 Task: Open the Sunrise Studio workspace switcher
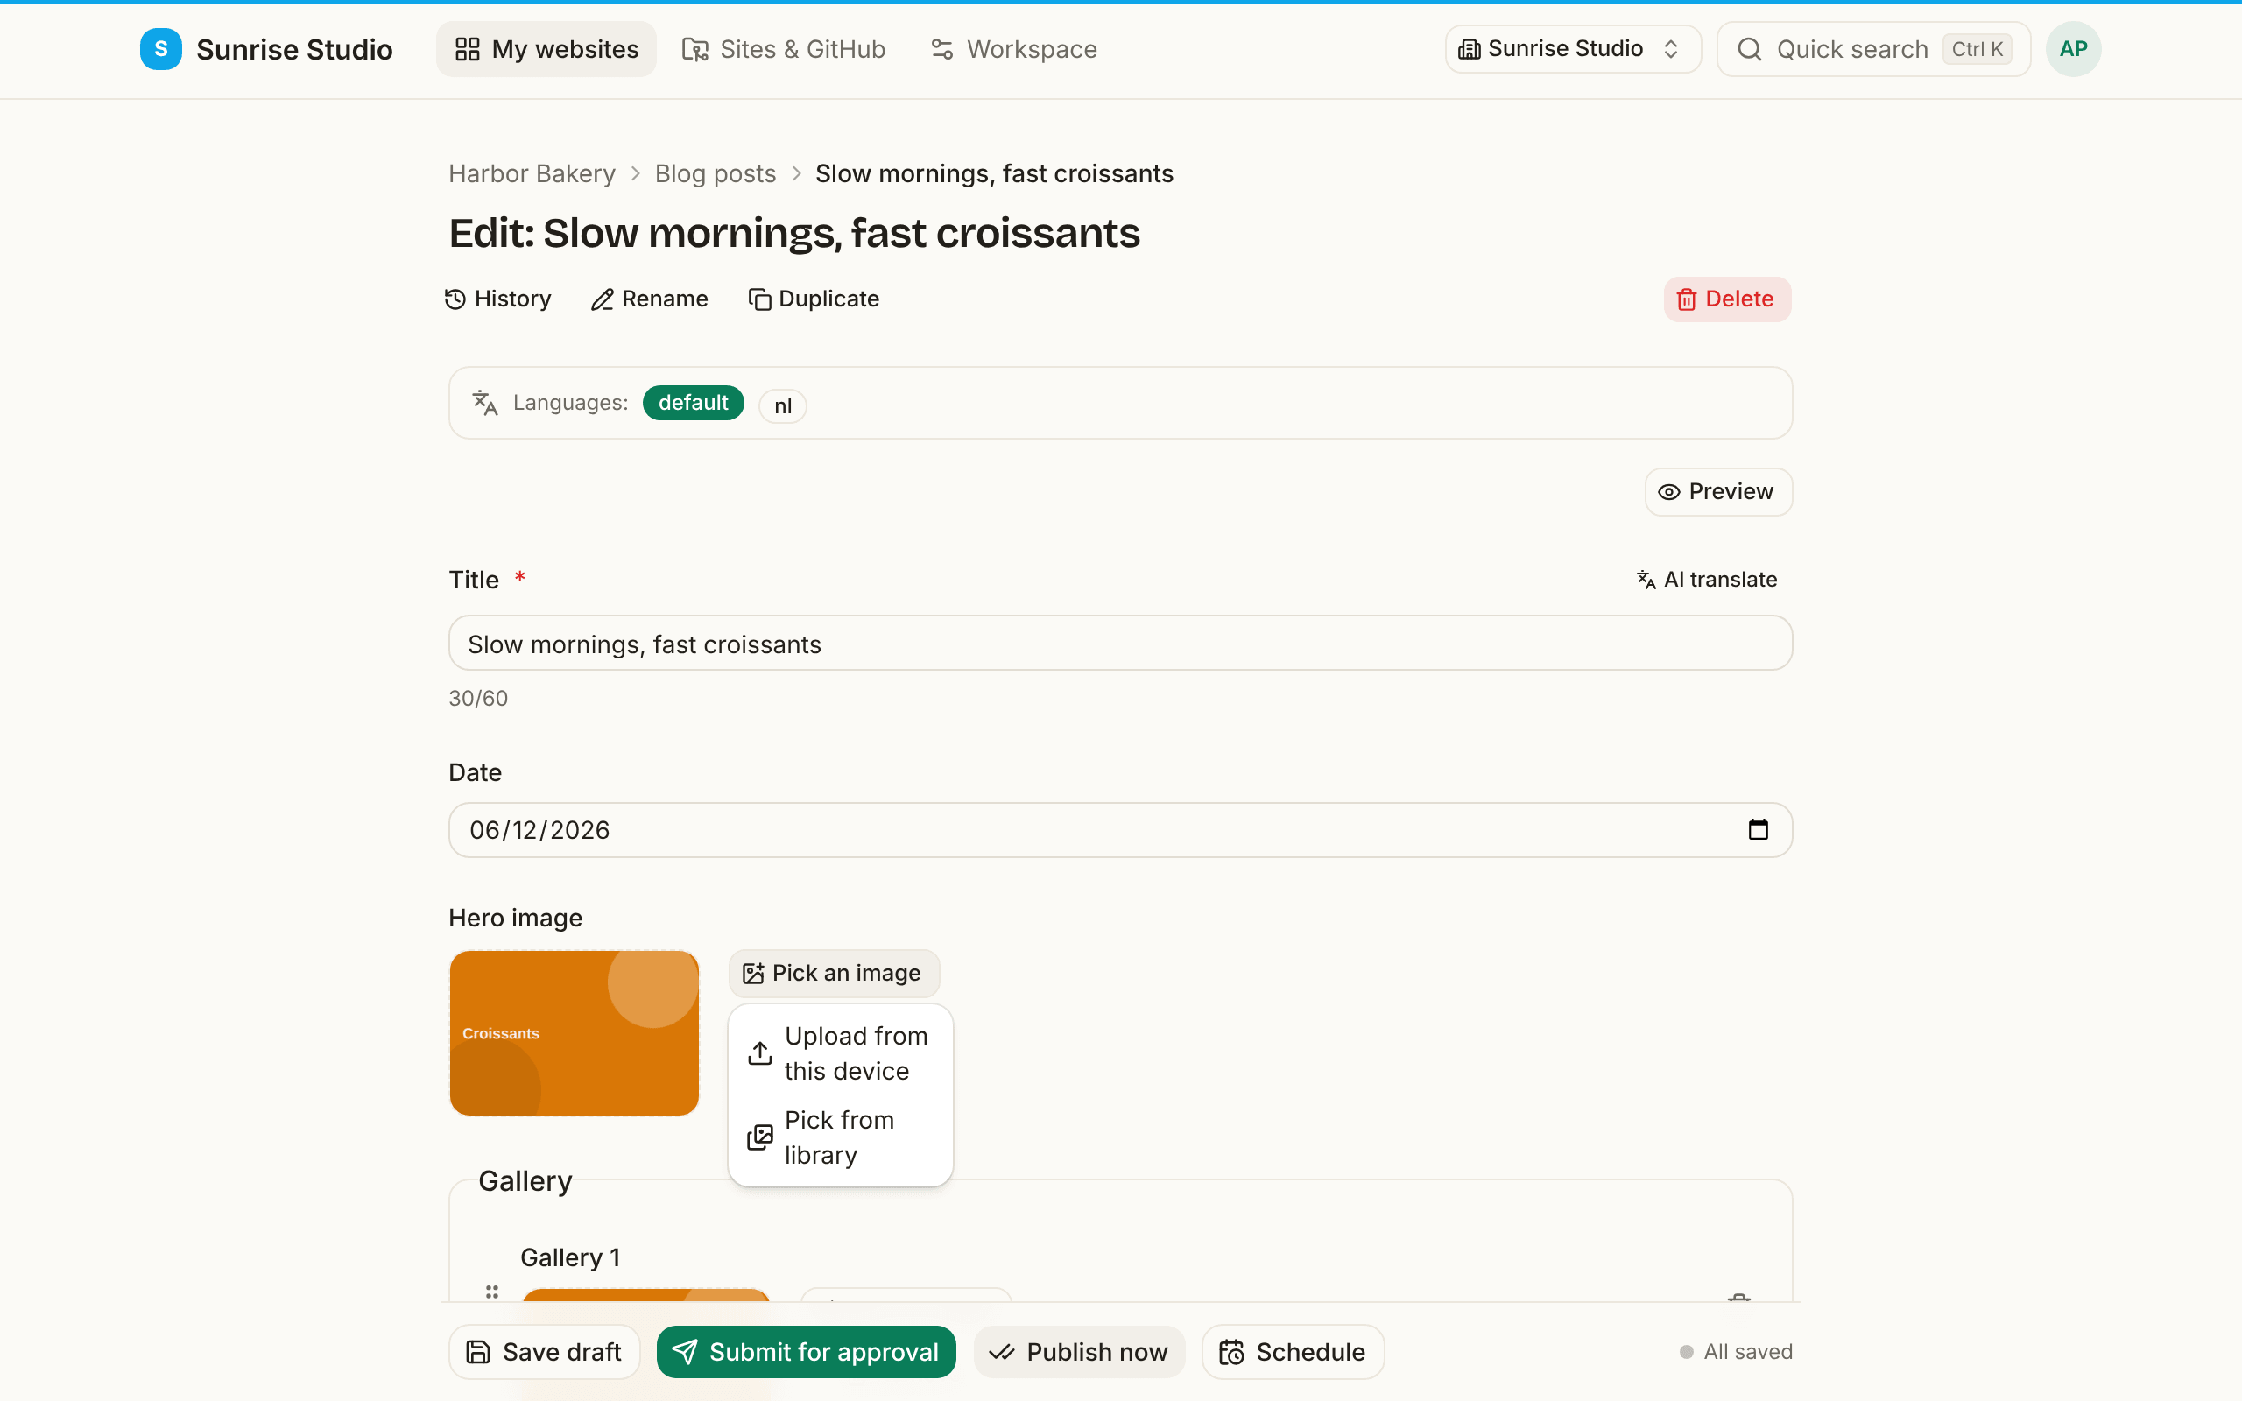[1572, 49]
